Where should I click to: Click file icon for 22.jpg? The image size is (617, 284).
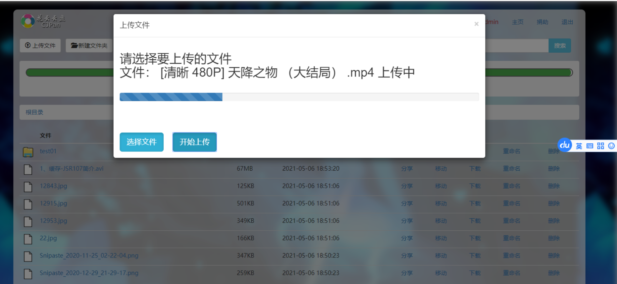pos(28,239)
